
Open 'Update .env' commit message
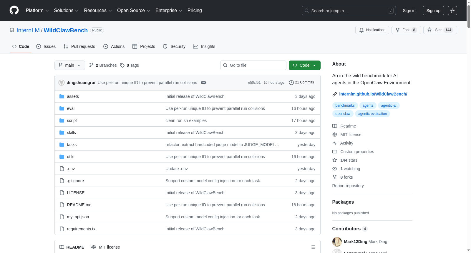coord(177,169)
